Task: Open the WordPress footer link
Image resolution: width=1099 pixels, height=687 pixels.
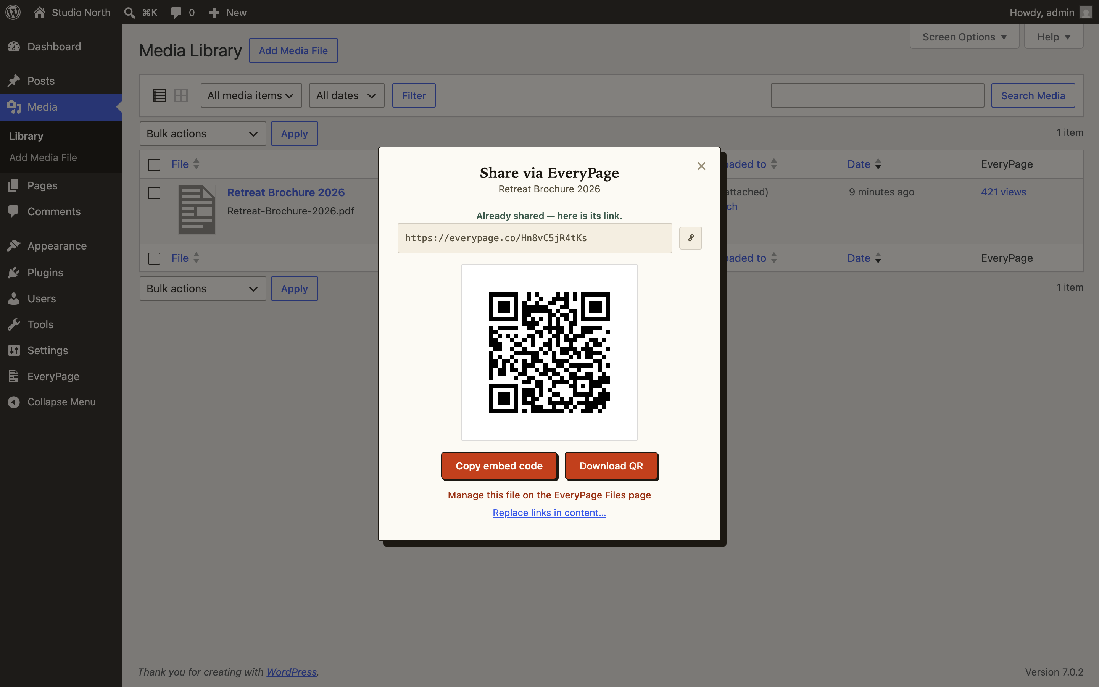Action: click(x=292, y=672)
